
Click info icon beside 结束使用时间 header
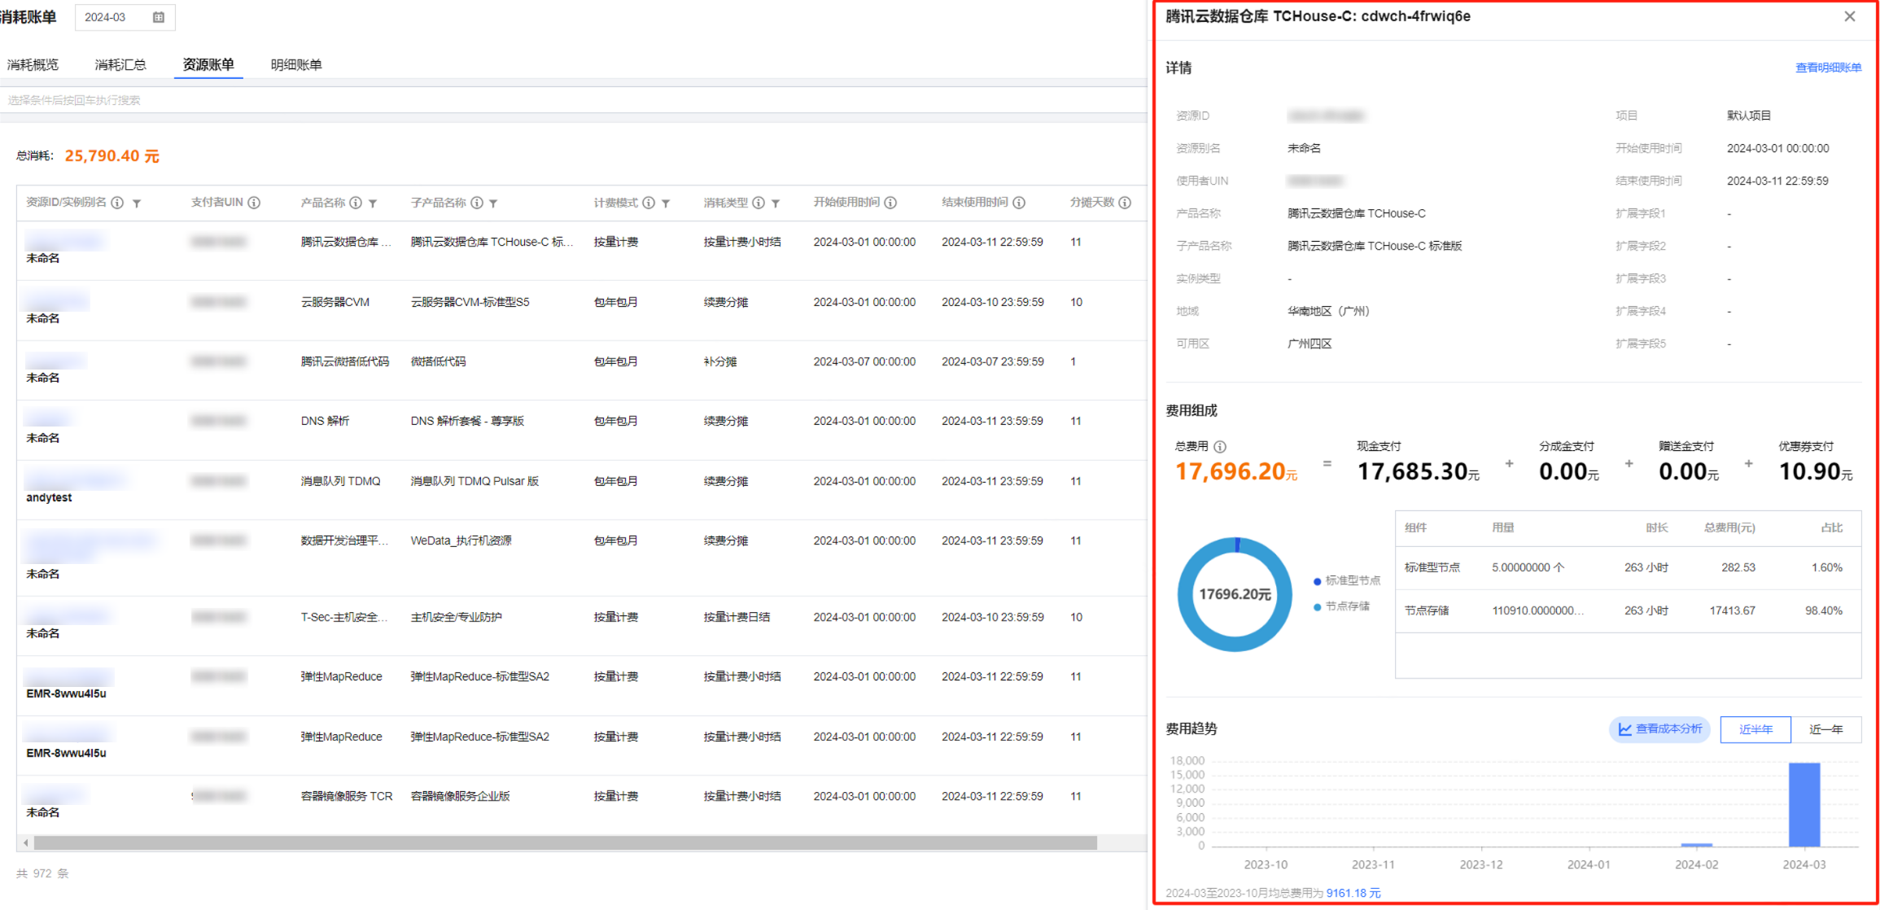(x=1019, y=203)
